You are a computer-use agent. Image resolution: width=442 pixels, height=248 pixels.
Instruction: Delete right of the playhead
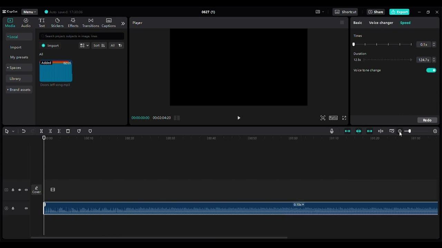pos(59,131)
